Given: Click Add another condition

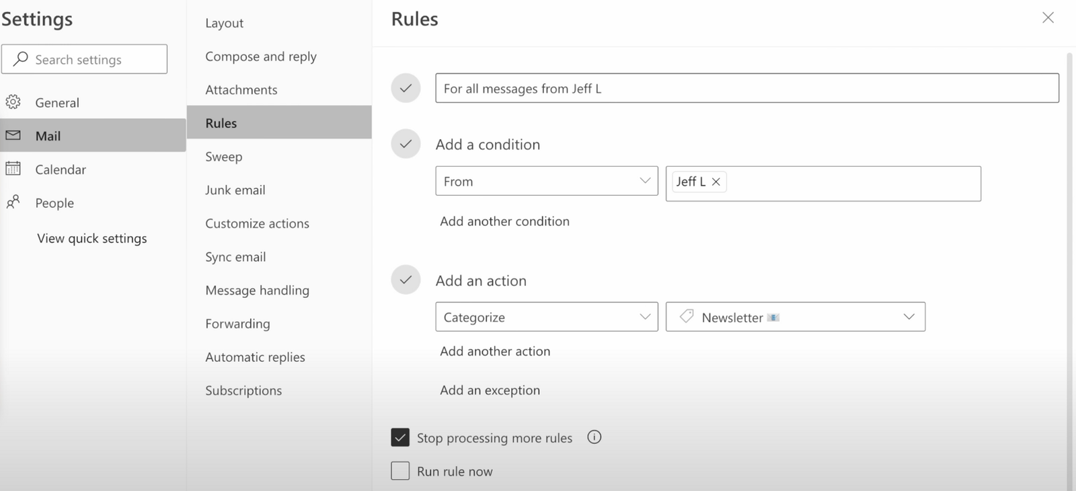Looking at the screenshot, I should 504,221.
